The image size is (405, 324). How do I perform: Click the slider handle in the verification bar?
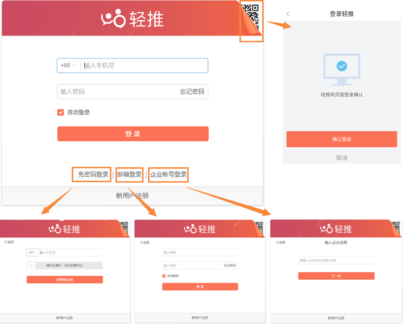(31, 265)
